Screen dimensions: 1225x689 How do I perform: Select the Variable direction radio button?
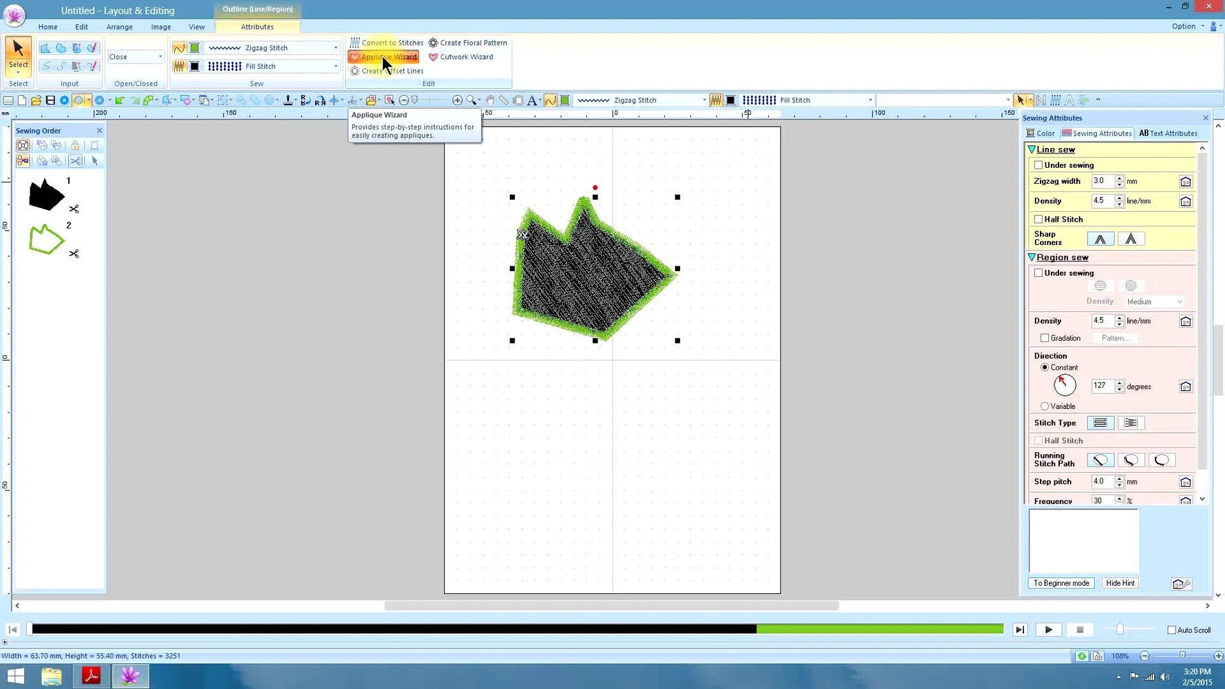[1045, 406]
